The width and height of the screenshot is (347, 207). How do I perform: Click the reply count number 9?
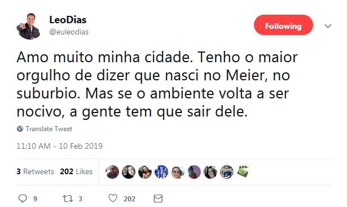pyautogui.click(x=35, y=199)
